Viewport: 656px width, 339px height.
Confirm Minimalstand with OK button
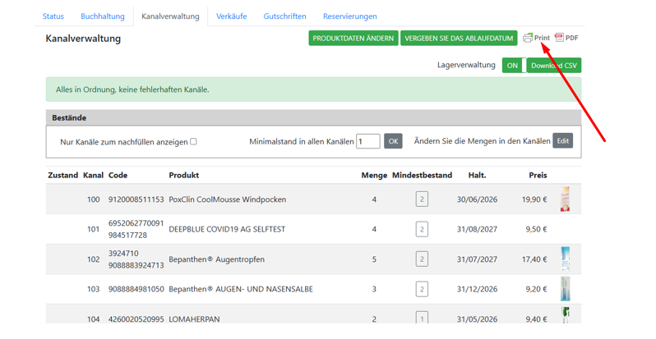393,141
